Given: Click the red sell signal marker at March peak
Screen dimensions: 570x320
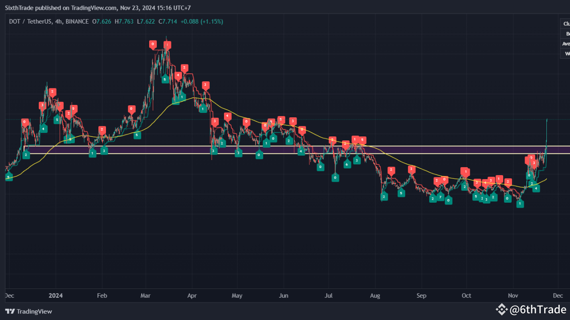Looking at the screenshot, I should 167,44.
